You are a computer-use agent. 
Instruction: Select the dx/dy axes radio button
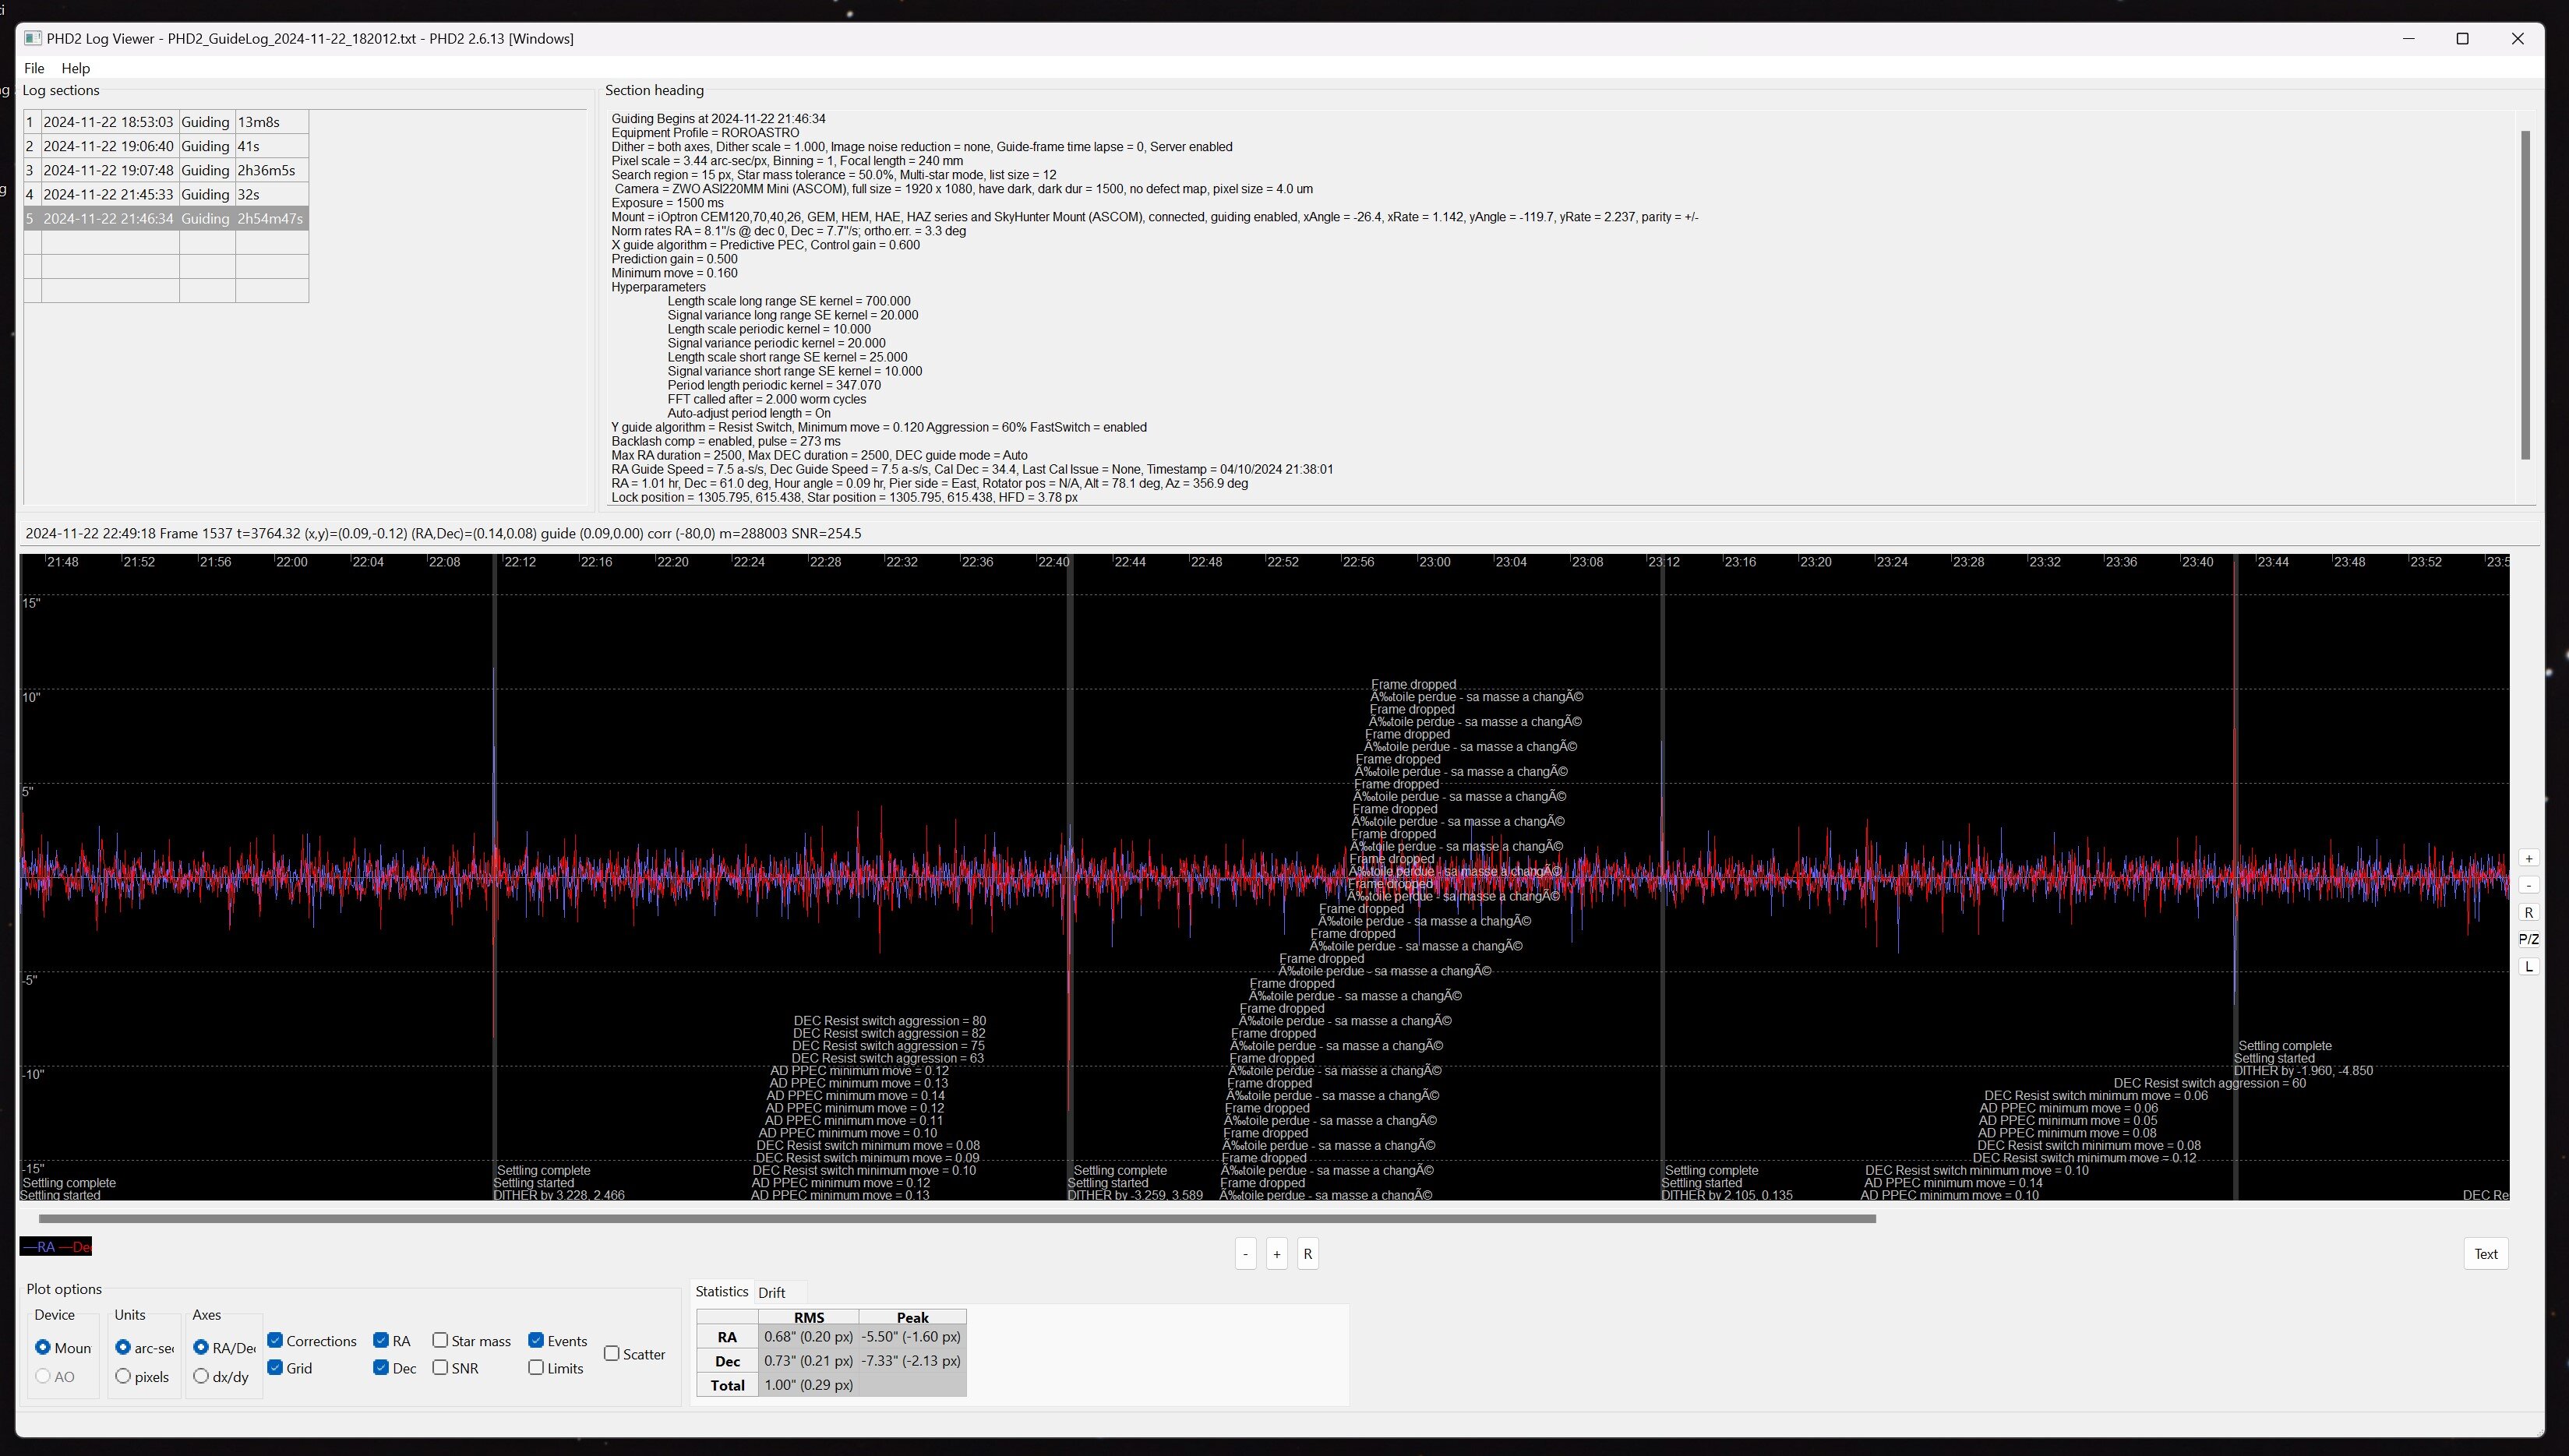[201, 1377]
